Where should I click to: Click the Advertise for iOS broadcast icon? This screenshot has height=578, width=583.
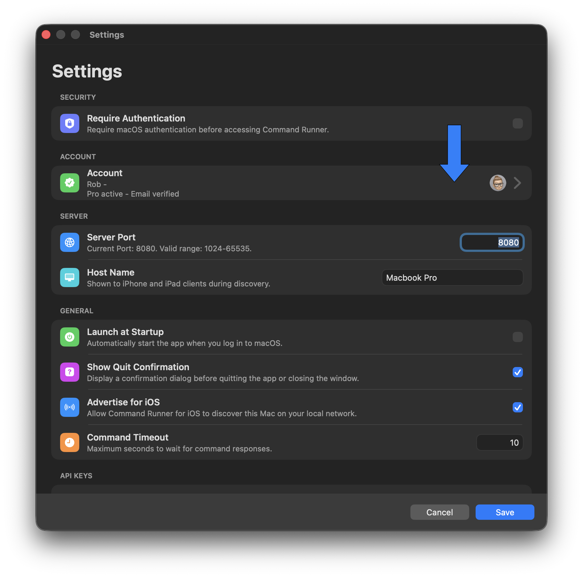70,407
